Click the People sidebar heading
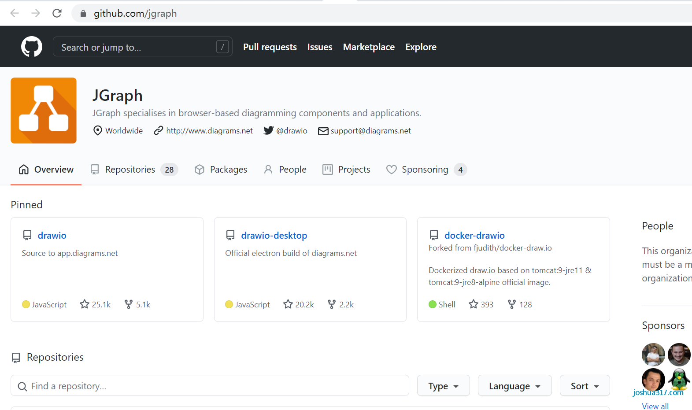Viewport: 692px width, 410px height. point(657,226)
